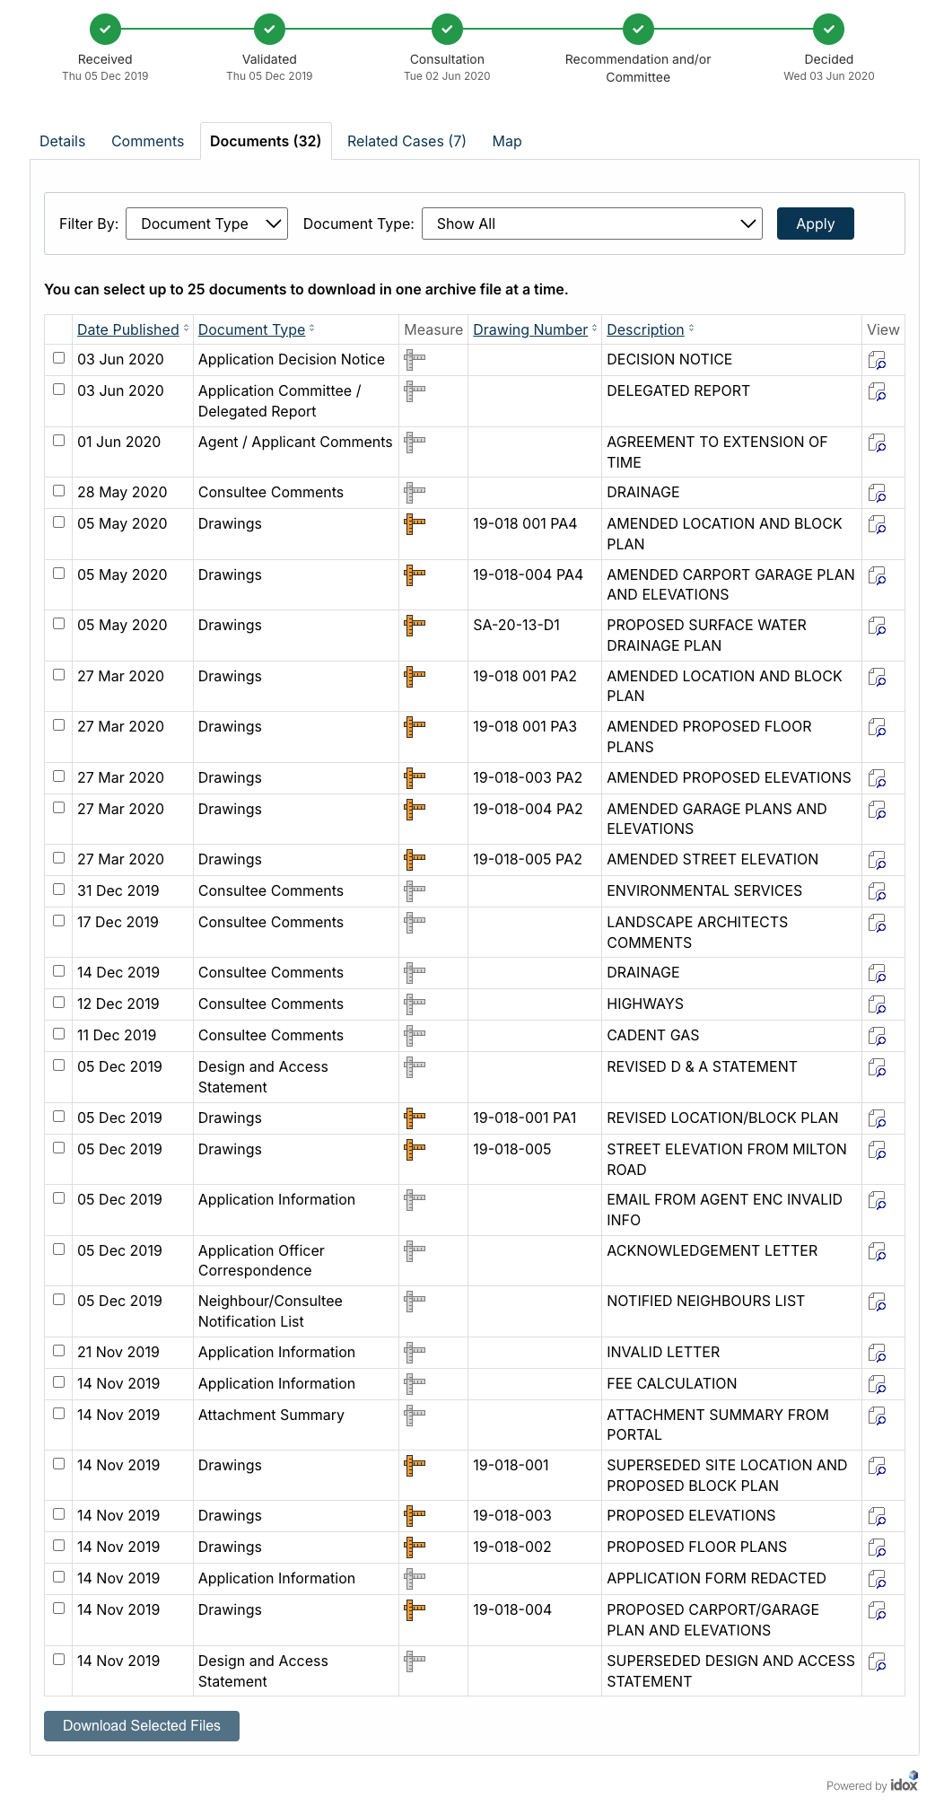944x1806 pixels.
Task: View SUPERSEDED DESIGN AND ACCESS STATEMENT
Action: coord(877,1662)
